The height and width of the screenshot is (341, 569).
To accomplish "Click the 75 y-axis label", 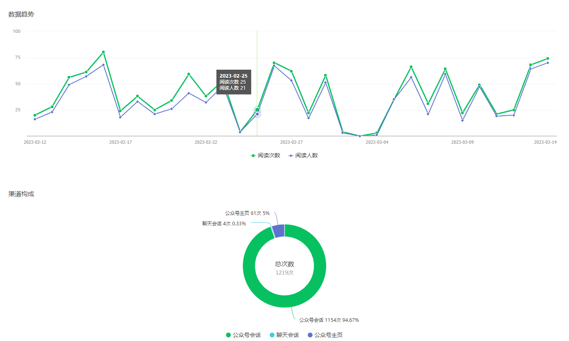I will pos(18,58).
